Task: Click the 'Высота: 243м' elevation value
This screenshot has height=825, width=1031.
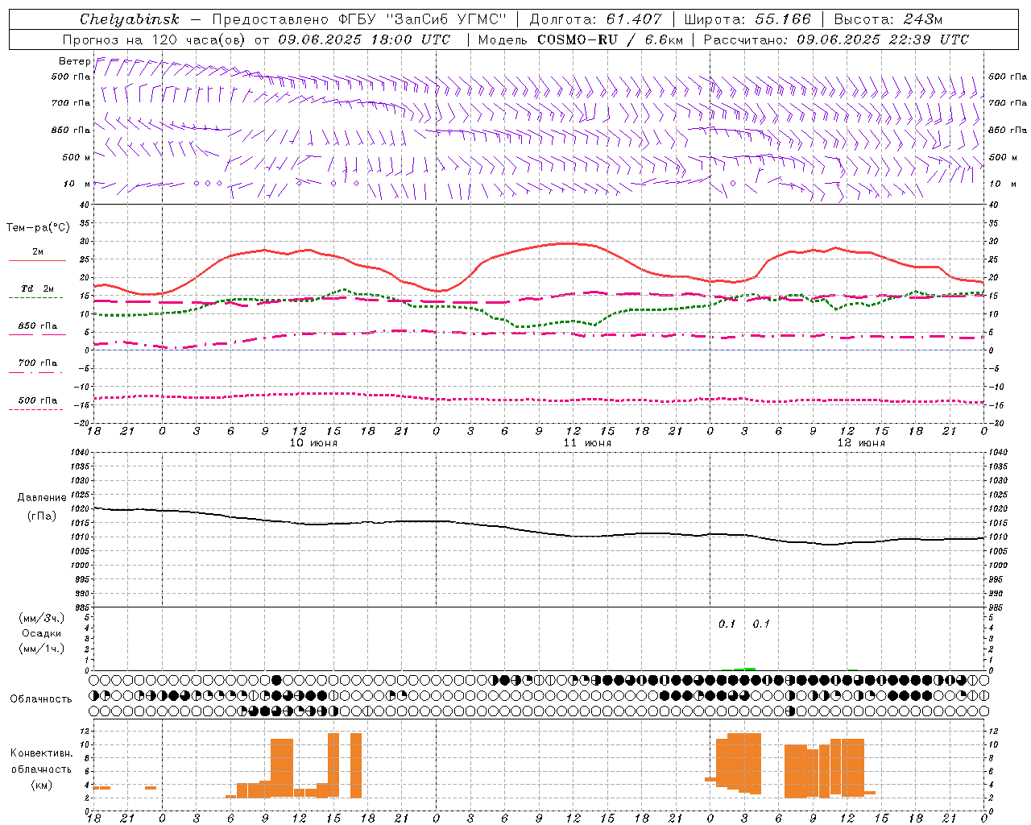Action: [x=888, y=19]
